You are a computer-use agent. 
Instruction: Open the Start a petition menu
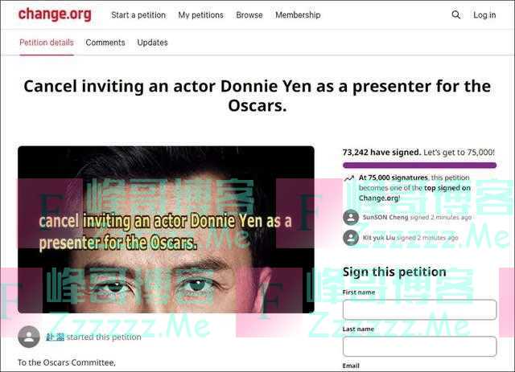tap(138, 15)
